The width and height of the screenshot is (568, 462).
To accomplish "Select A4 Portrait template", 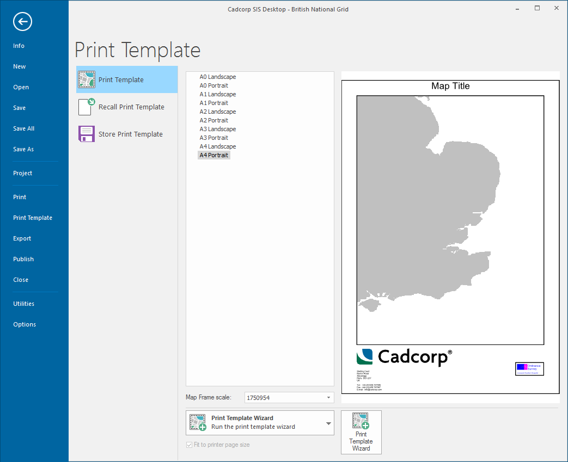I will (x=213, y=155).
